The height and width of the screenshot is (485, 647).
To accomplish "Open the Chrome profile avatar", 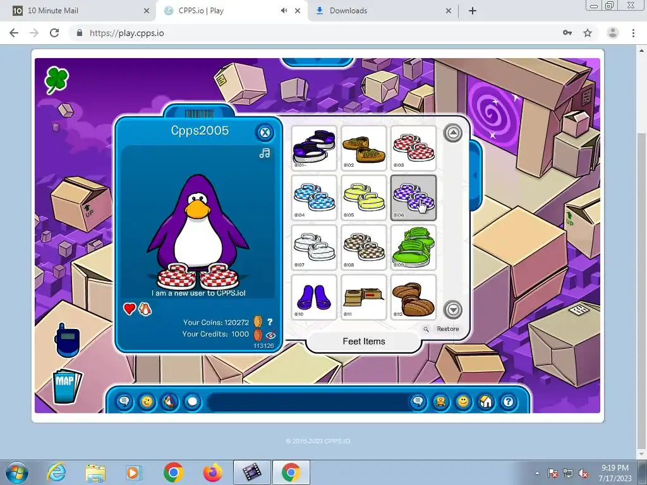I will (613, 33).
